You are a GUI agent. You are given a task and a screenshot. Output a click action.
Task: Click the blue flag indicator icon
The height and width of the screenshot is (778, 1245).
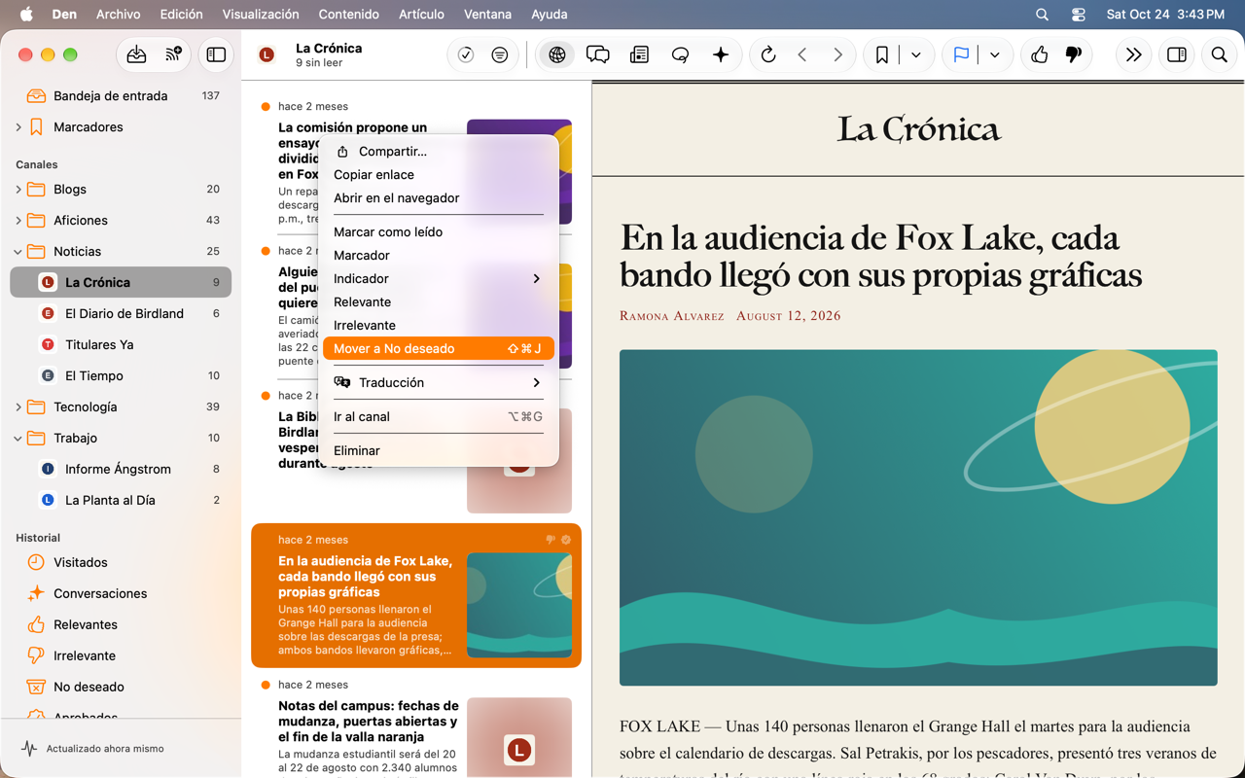[x=961, y=55]
